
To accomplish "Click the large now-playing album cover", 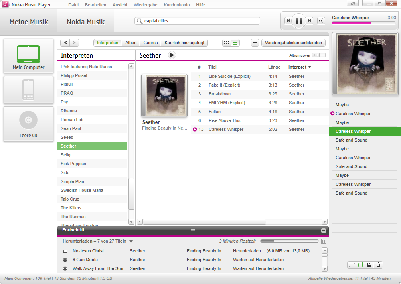I will coord(365,64).
